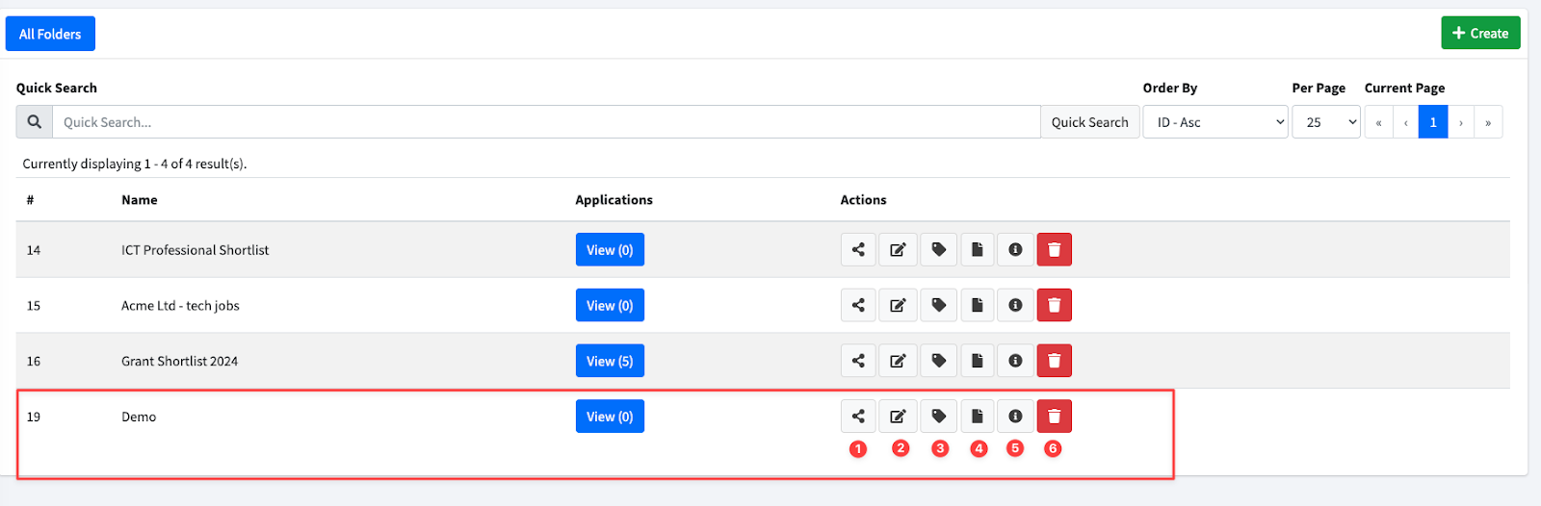The height and width of the screenshot is (506, 1541).
Task: Go to the first page arrow
Action: point(1378,122)
